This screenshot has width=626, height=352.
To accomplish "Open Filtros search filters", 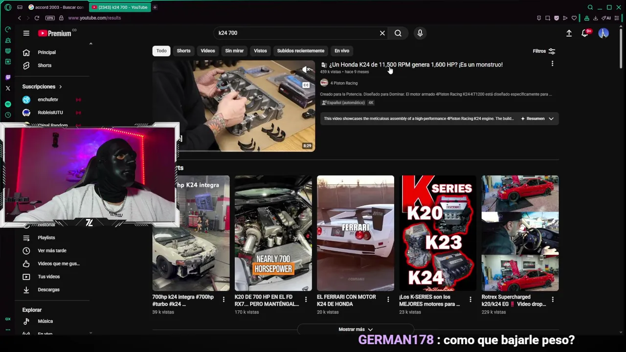I will pyautogui.click(x=544, y=51).
